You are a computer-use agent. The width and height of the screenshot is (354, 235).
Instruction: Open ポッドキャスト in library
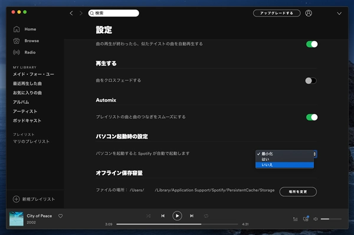coord(27,120)
